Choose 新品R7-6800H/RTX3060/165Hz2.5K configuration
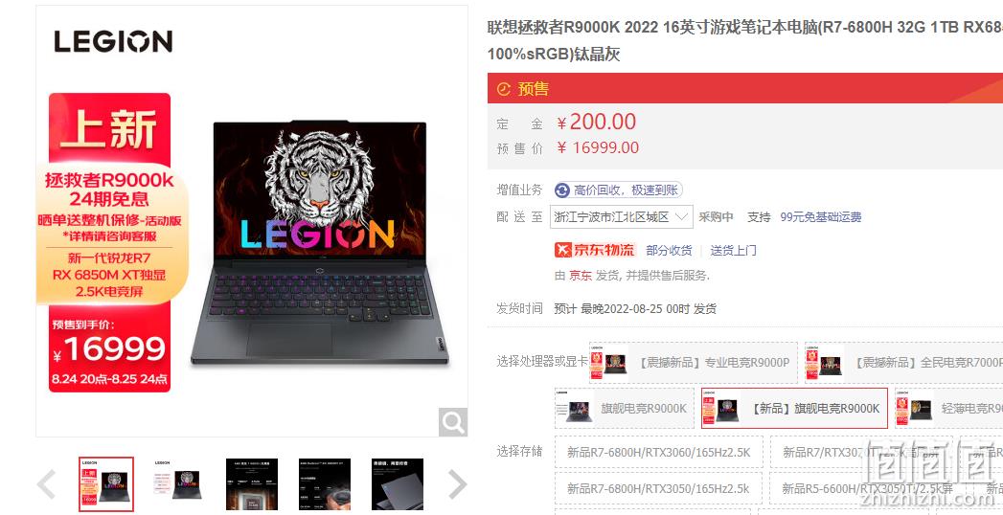 pyautogui.click(x=659, y=453)
